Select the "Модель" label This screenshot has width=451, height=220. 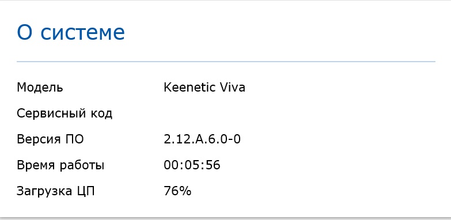click(x=40, y=88)
